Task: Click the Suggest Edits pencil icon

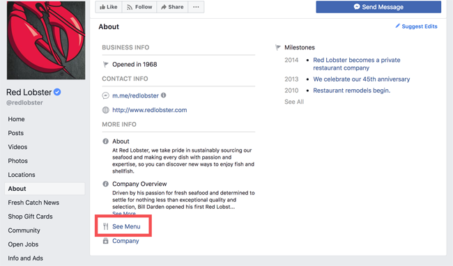Action: 398,26
